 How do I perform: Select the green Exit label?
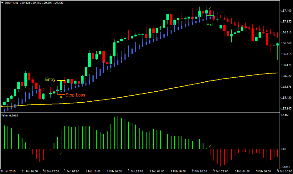(x=210, y=25)
